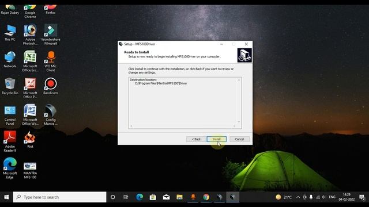Open the first Mantra setup taskbar icon
369x207 pixels.
click(220, 197)
